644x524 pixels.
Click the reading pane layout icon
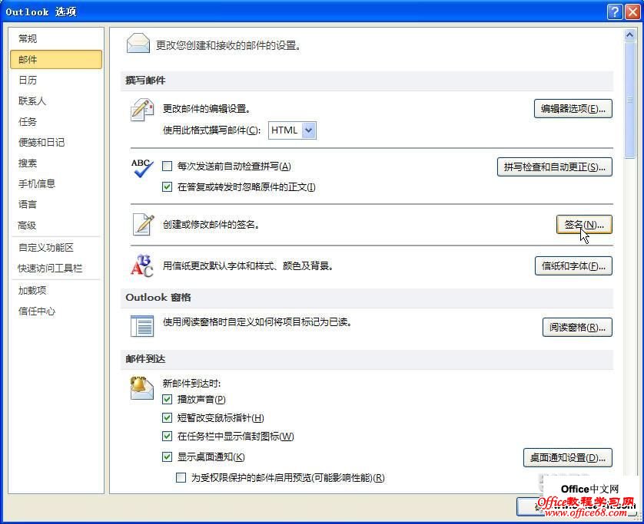pos(142,326)
